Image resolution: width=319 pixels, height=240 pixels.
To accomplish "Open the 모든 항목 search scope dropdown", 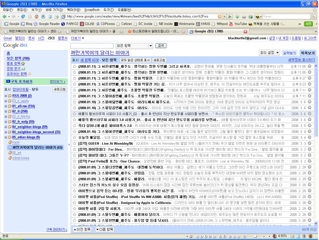I will (134, 46).
